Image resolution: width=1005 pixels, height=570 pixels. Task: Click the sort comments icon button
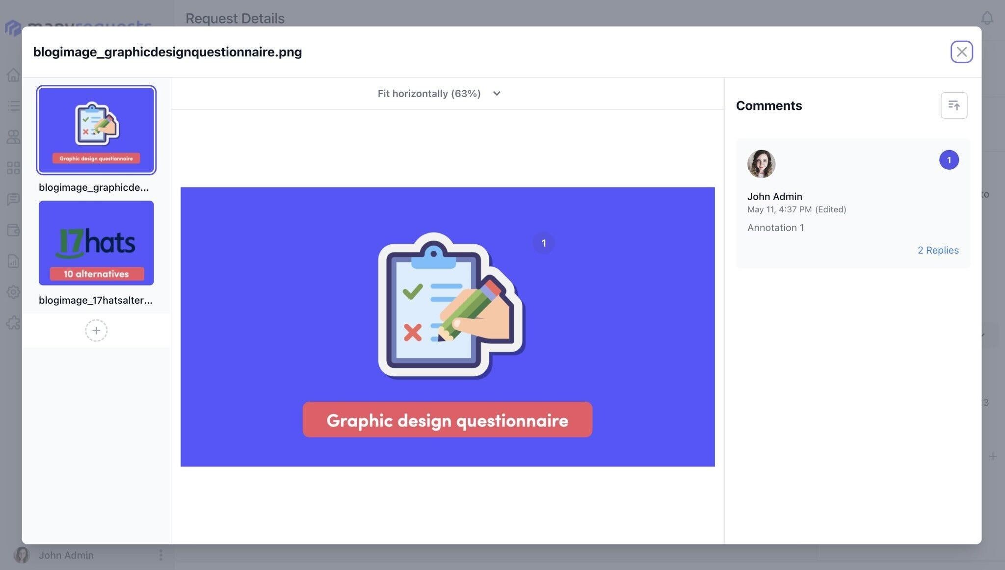(x=953, y=105)
